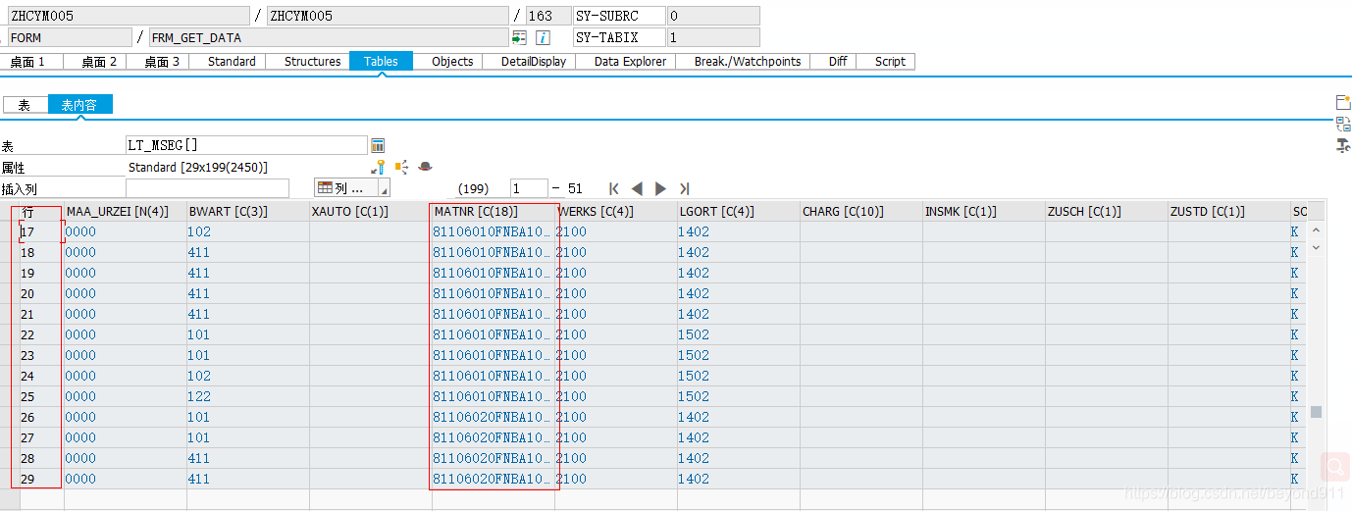Select row number 17 in table

pyautogui.click(x=40, y=231)
